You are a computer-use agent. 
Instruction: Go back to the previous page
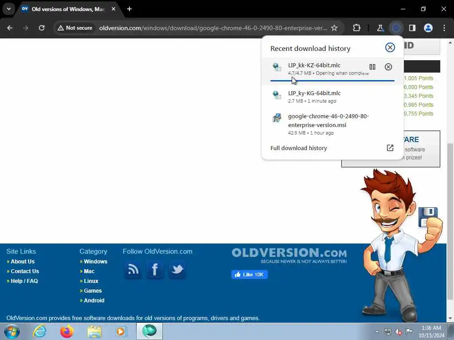tap(10, 28)
